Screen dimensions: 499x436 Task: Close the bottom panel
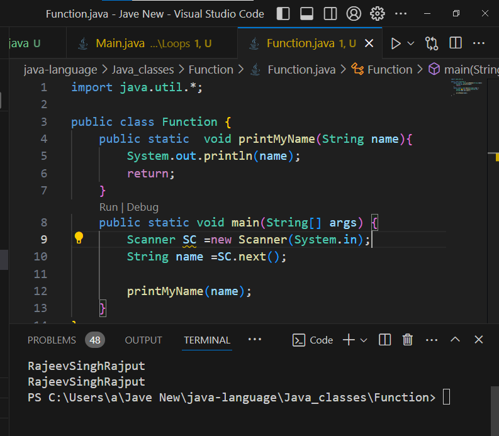479,340
